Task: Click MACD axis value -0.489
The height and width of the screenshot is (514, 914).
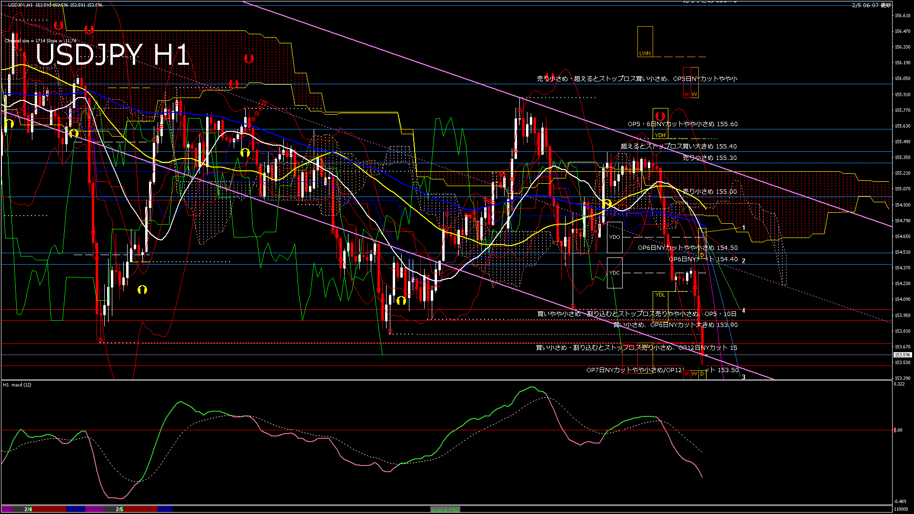Action: click(900, 502)
